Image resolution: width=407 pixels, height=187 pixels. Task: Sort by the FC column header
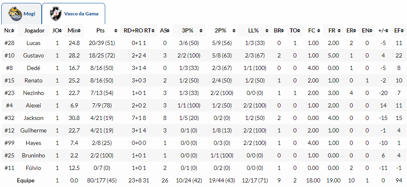[x=311, y=31]
